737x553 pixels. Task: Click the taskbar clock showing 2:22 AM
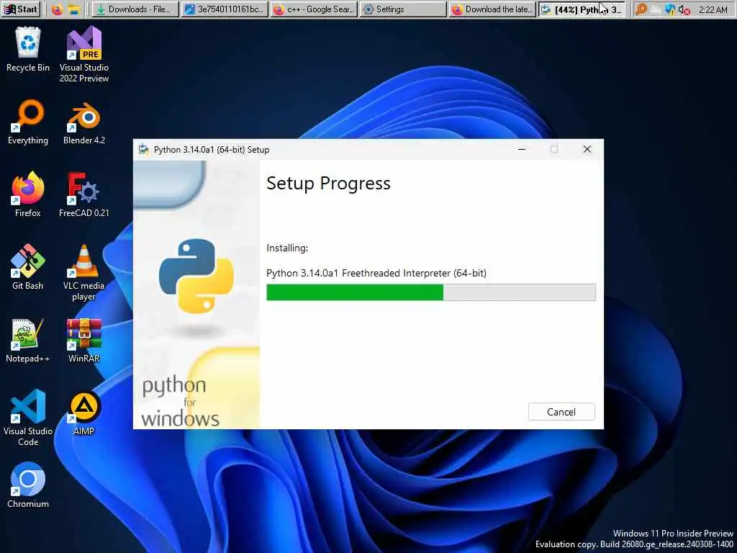point(713,9)
